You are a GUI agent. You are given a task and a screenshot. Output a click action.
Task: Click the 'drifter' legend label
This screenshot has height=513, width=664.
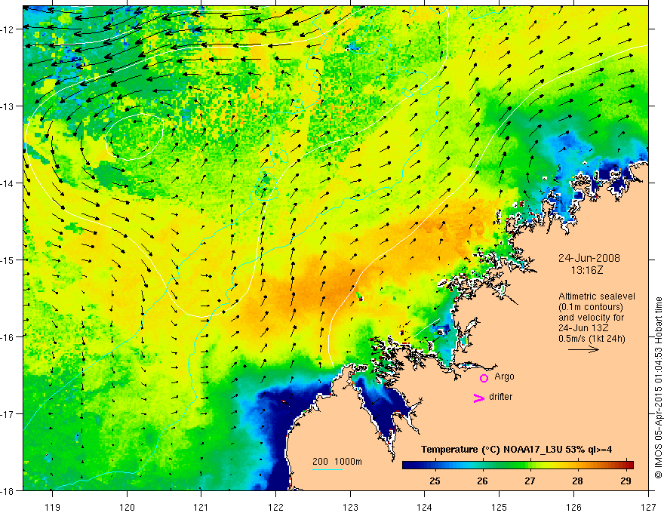pos(500,397)
